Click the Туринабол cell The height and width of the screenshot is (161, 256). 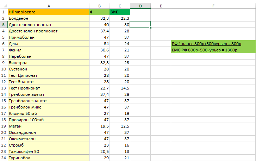tap(49, 158)
